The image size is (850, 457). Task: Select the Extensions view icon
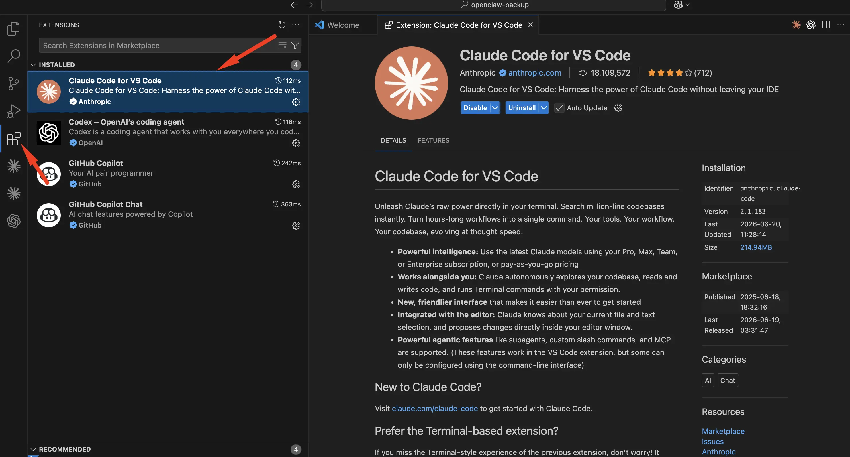click(x=13, y=139)
